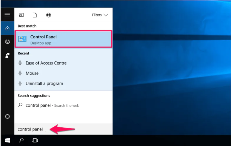This screenshot has height=146, width=232.
Task: Click icon beside Uninstall a program
Action: click(x=20, y=83)
